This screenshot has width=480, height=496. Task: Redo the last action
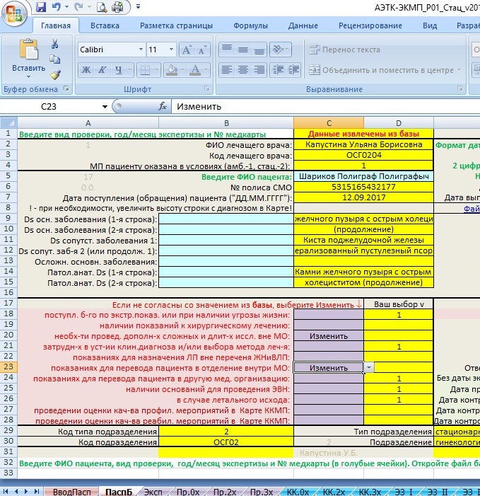coord(79,7)
